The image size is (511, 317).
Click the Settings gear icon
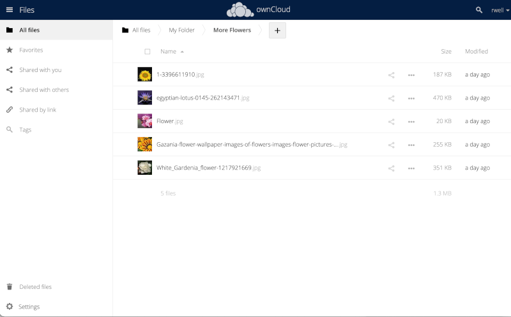coord(10,307)
